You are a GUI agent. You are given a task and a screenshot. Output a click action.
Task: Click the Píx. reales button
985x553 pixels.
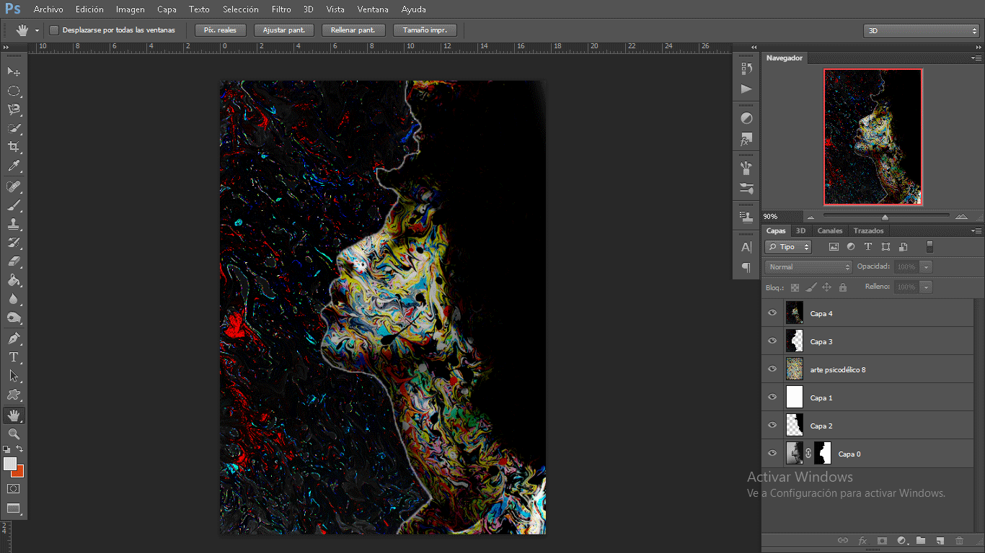220,30
